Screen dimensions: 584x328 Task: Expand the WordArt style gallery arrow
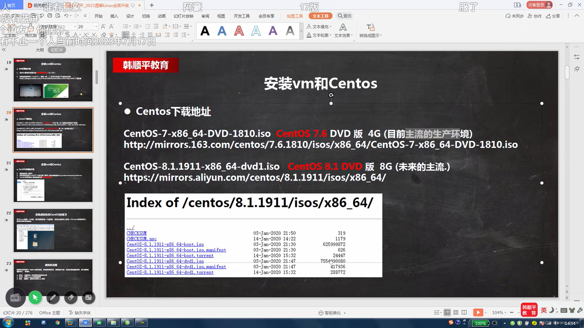coord(301,31)
